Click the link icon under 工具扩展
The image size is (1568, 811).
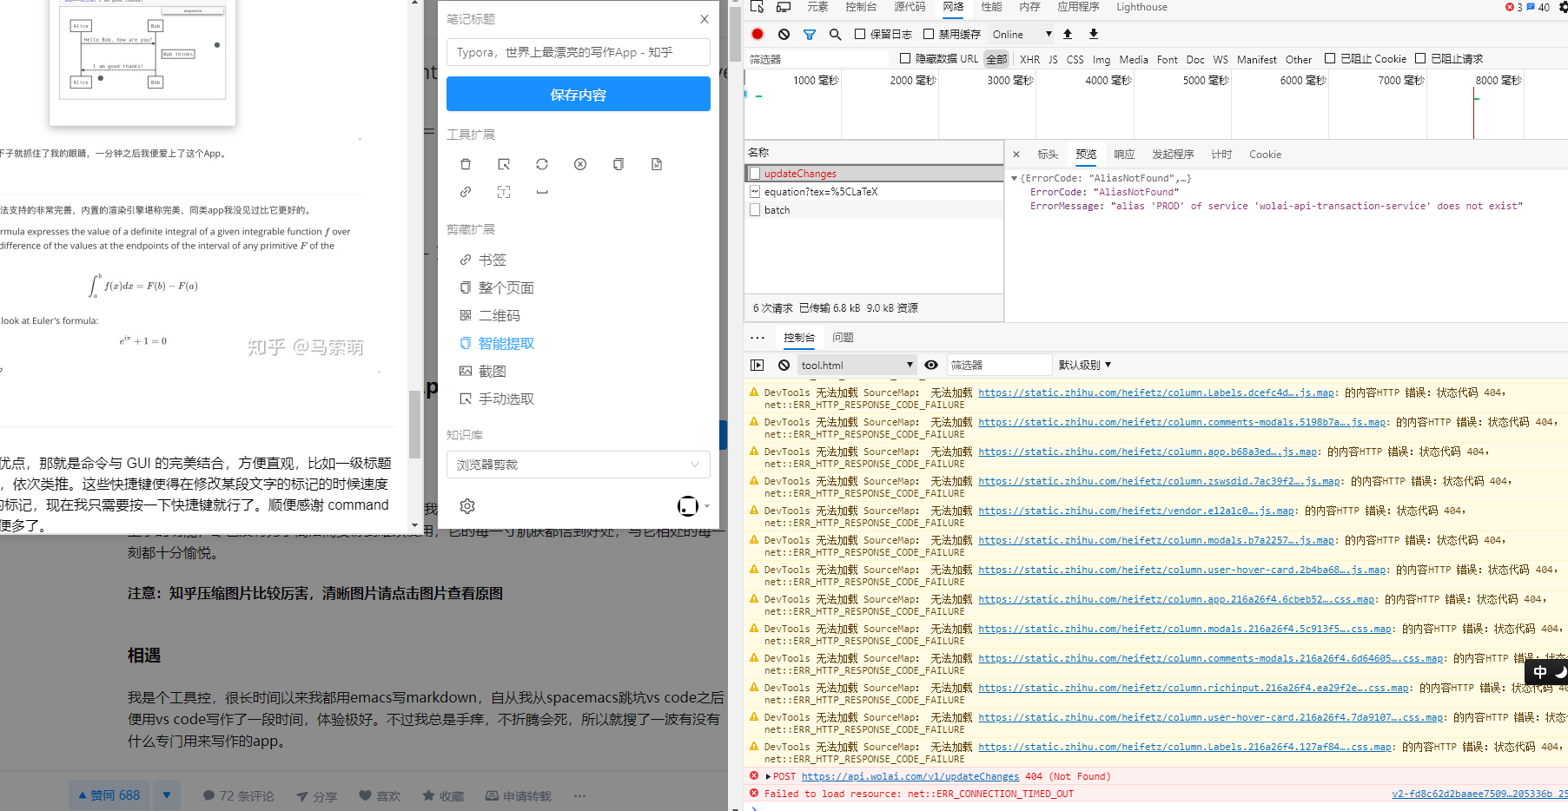[x=466, y=192]
